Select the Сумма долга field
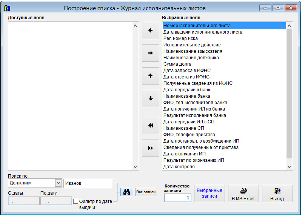Image resolution: width=302 pixels, height=215 pixels. pos(224,64)
